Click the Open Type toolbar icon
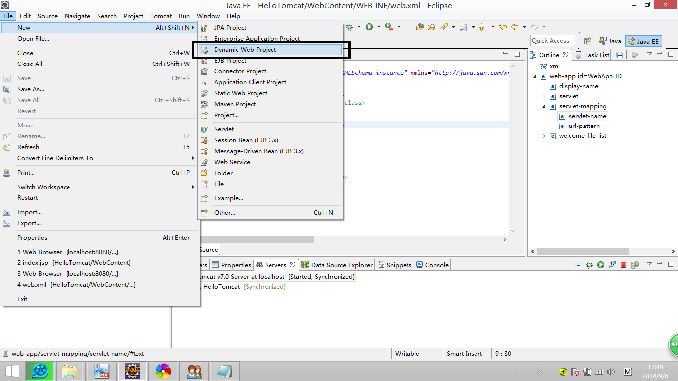 [420, 27]
